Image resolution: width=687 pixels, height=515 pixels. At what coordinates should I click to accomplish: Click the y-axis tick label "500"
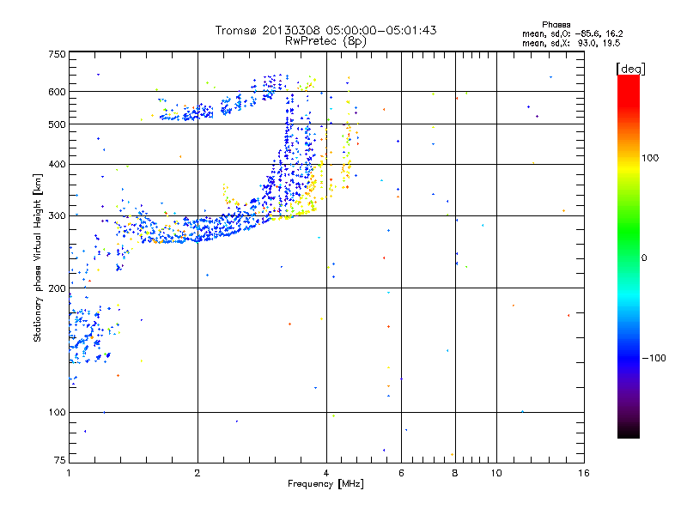(x=57, y=124)
